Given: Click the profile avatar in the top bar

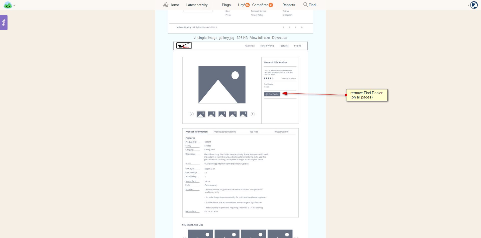Looking at the screenshot, I should click(x=474, y=5).
